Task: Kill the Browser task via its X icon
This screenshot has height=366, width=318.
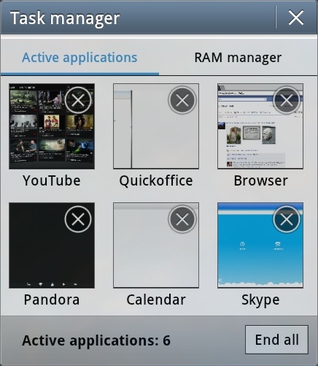Action: coord(287,100)
